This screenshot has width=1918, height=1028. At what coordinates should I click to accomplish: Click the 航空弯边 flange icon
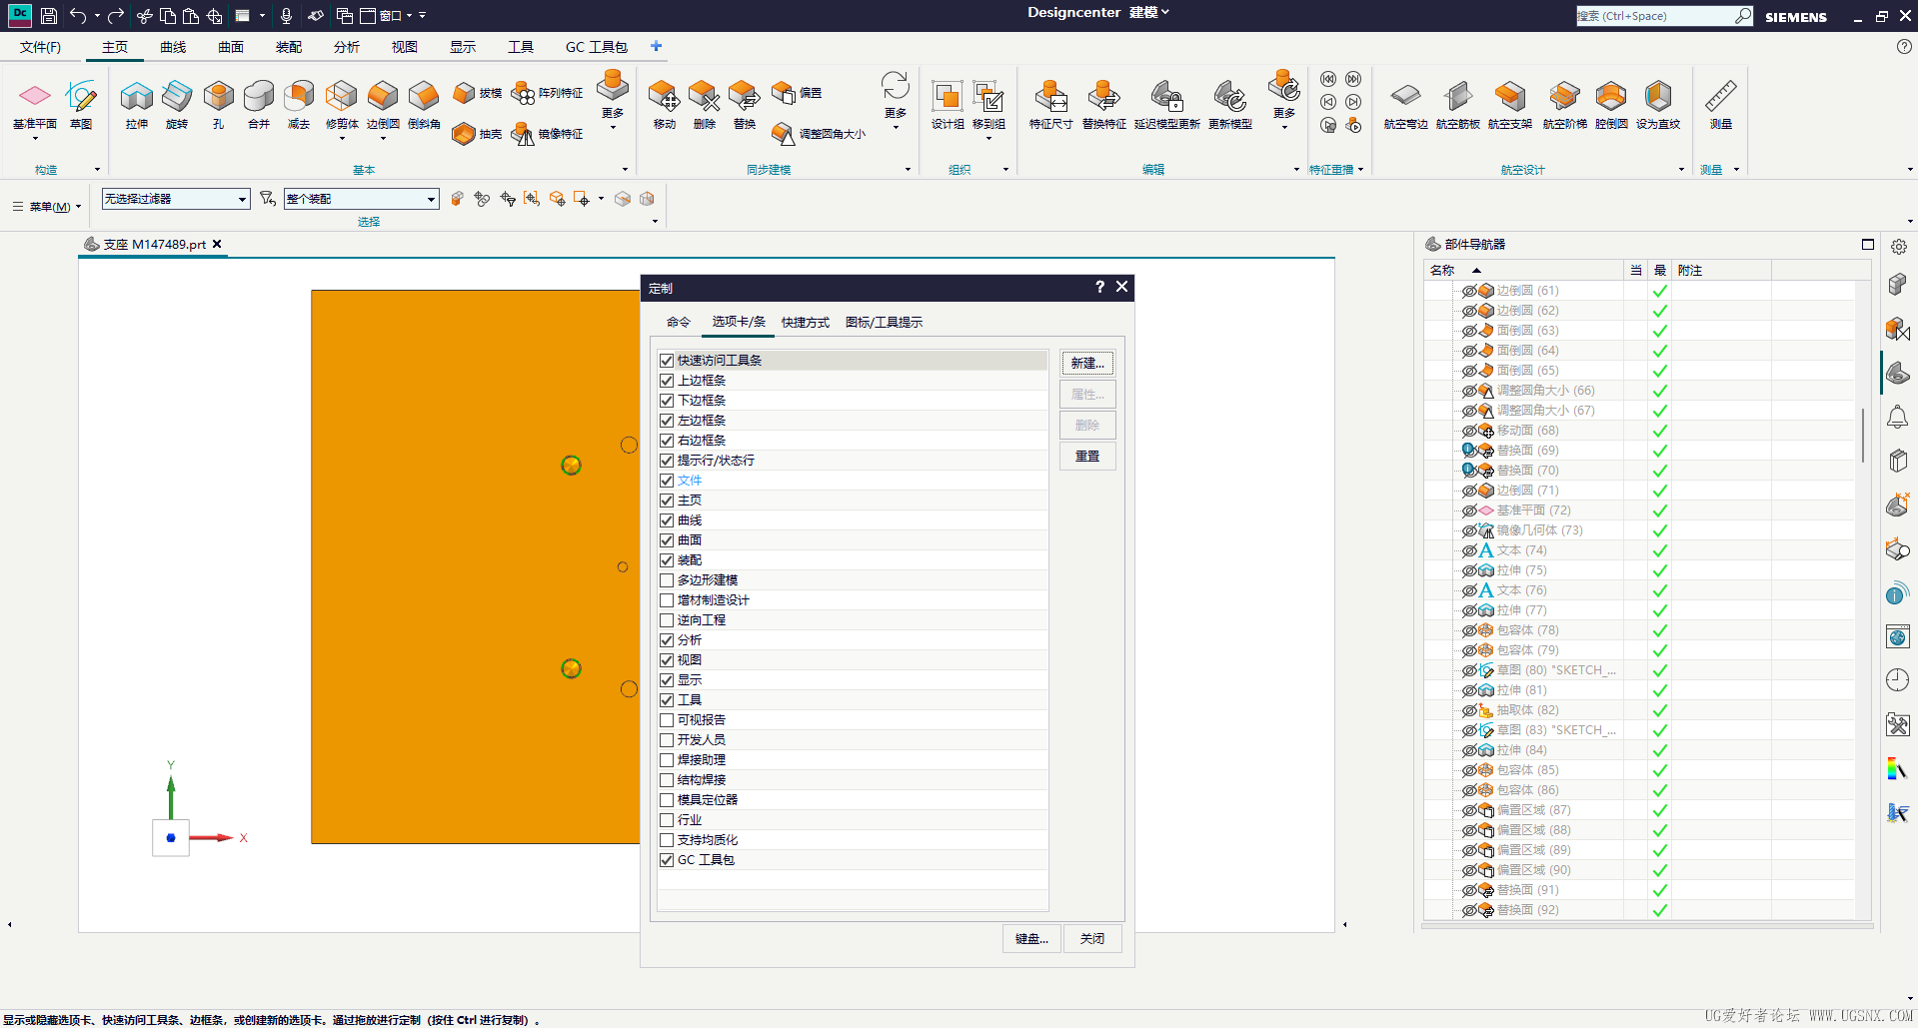(x=1405, y=105)
